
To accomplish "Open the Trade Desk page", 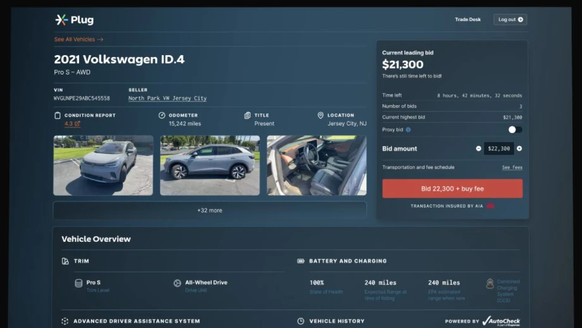I will pos(467,20).
